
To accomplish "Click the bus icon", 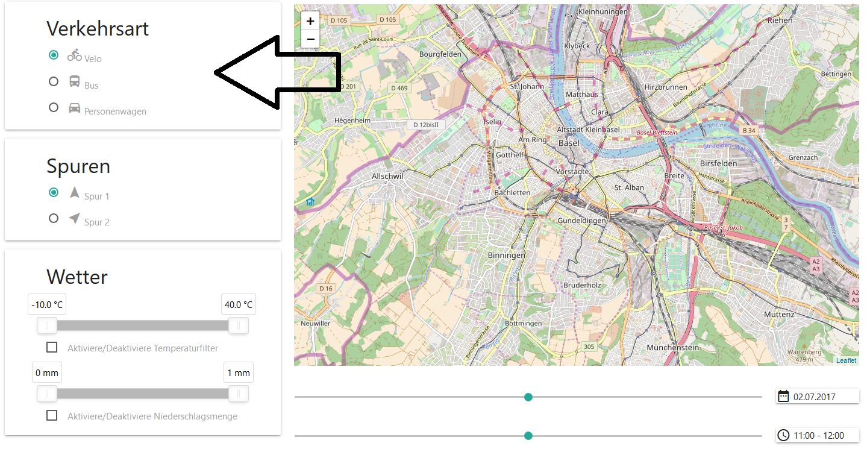I will point(75,81).
